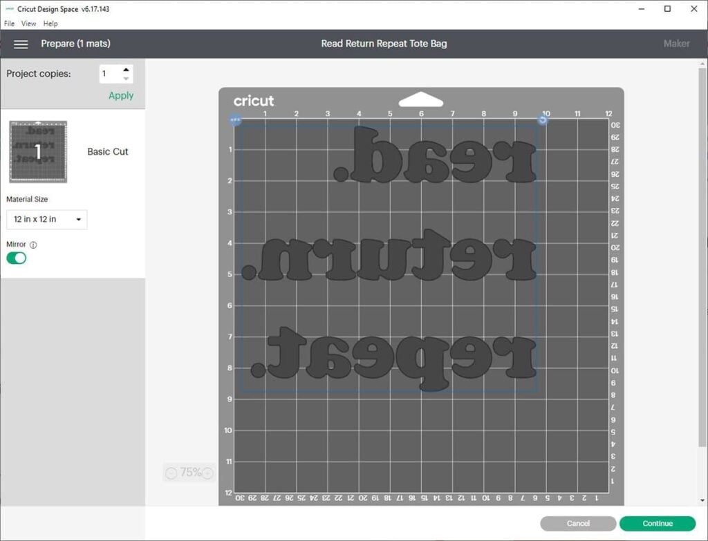Click the 'Basic Cut' label

[x=107, y=152]
